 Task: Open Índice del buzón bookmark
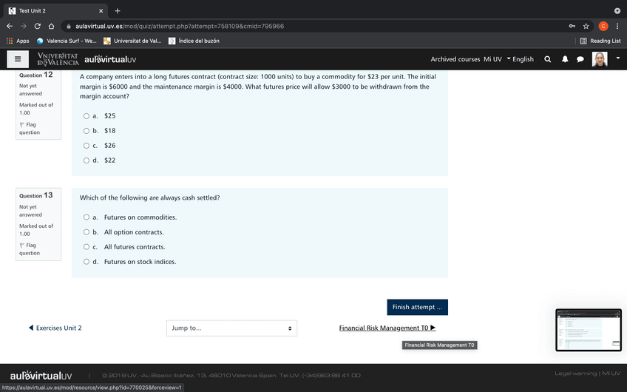[194, 41]
